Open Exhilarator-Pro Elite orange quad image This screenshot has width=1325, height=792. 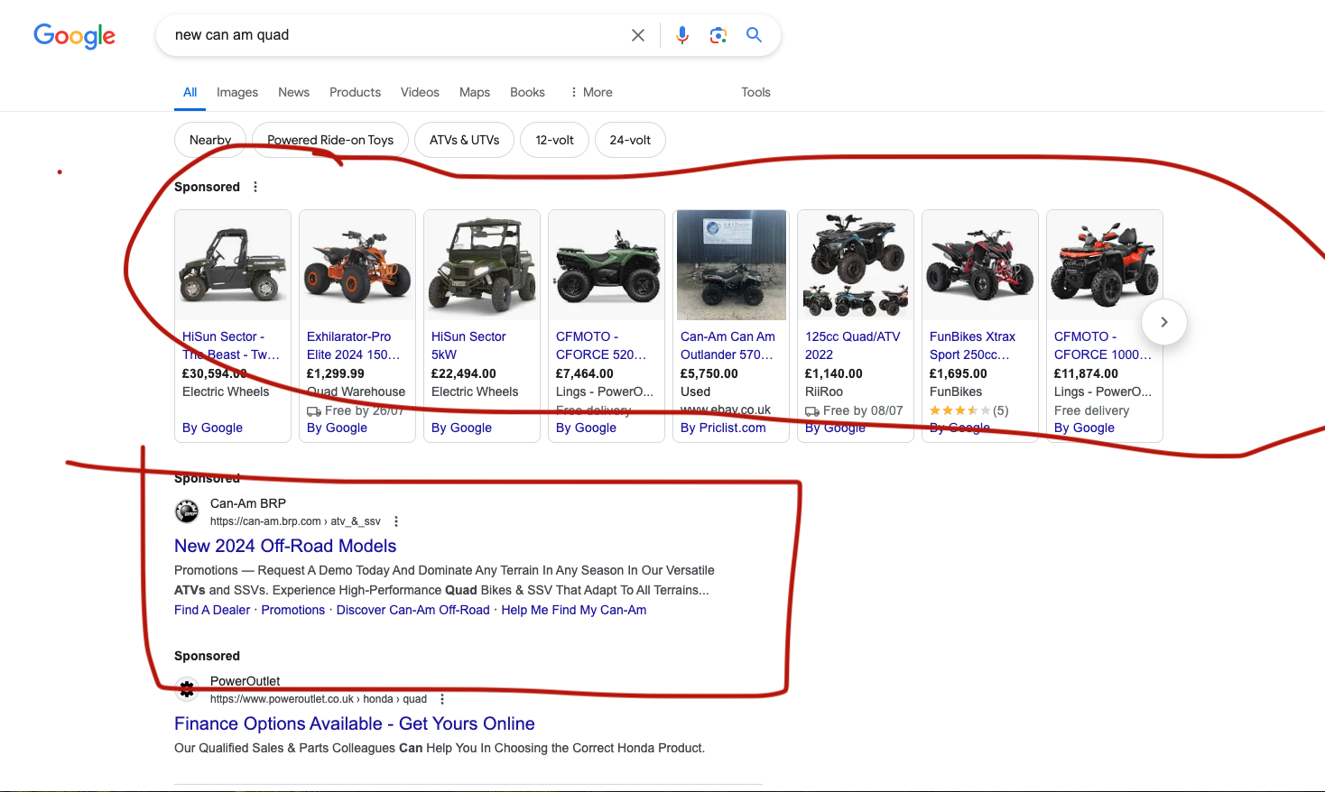(x=357, y=265)
